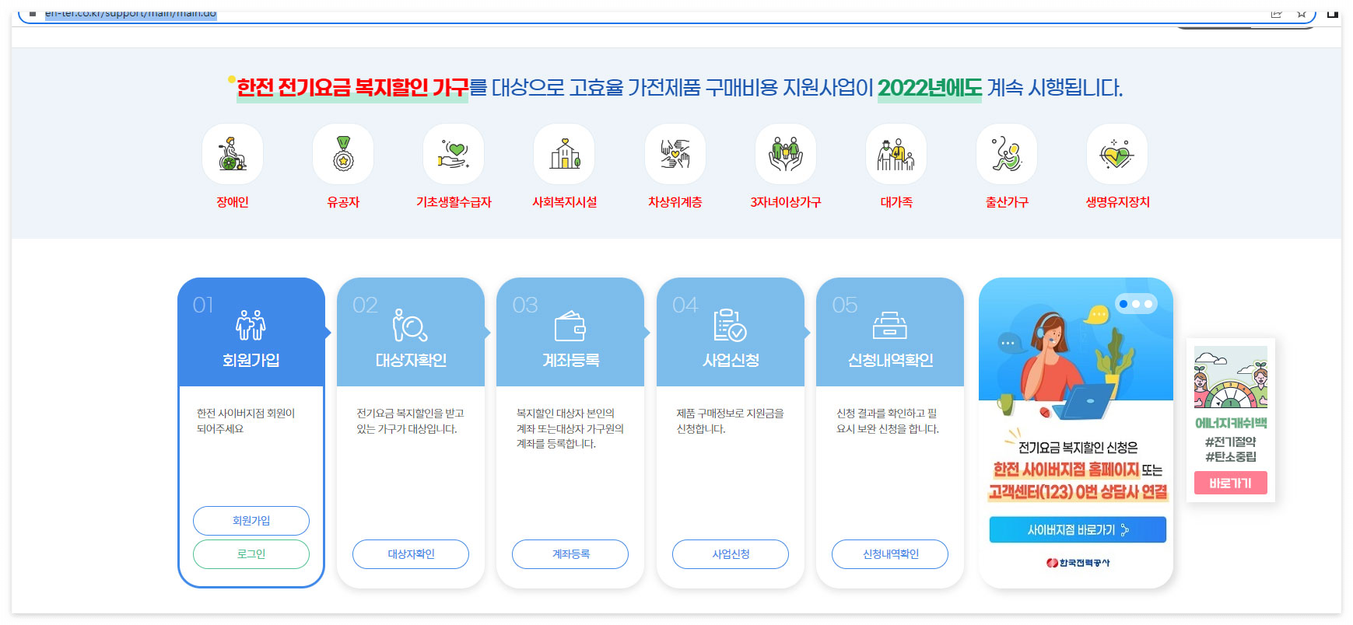Click the 한전 사이버지점 회원이 되어주세요 description
The height and width of the screenshot is (625, 1353).
point(246,421)
